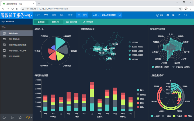Toggle 其他 legend in monthly sales chart
The image size is (194, 121).
coord(140,107)
